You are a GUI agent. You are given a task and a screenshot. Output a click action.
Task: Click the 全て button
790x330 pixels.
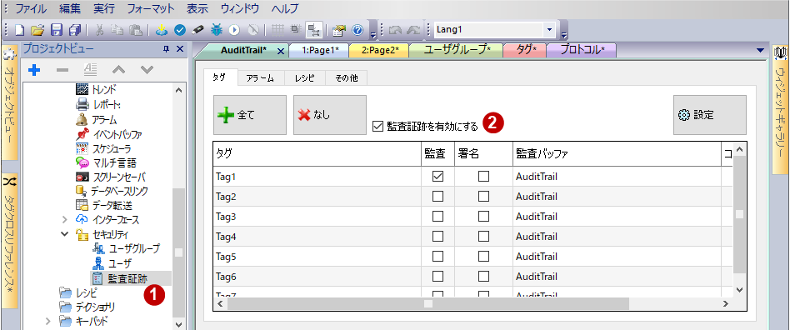pyautogui.click(x=250, y=115)
